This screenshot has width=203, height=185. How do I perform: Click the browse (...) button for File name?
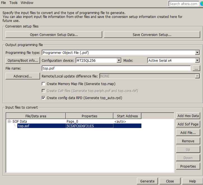196,68
